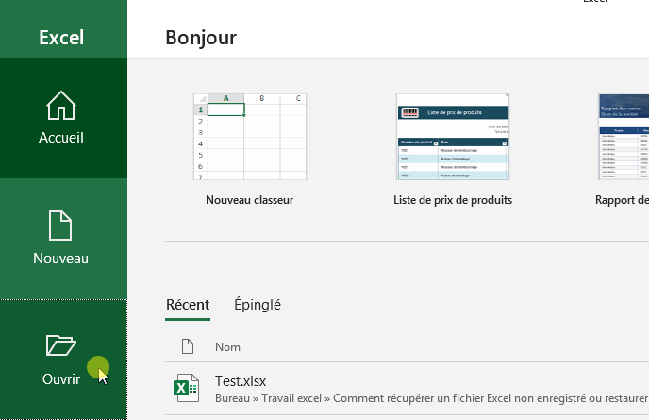Click the Excel file icon beside Test.xlsx

(185, 389)
